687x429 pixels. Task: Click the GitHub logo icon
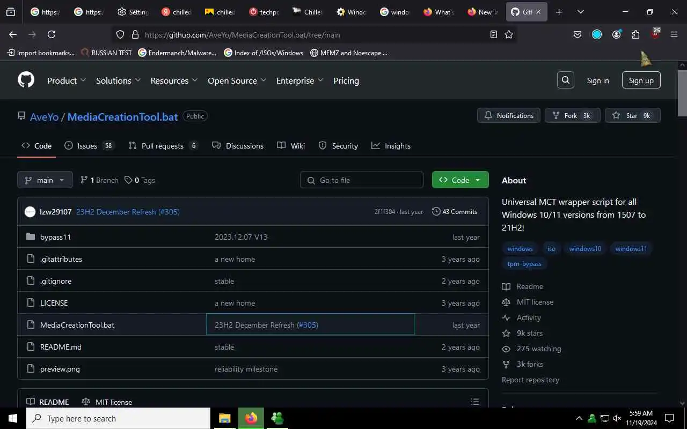click(x=26, y=80)
